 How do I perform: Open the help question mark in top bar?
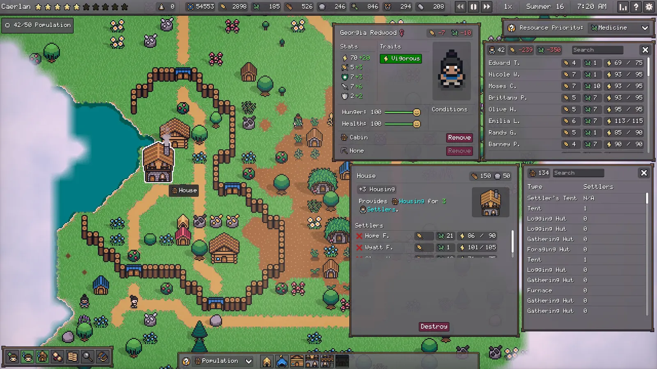[636, 7]
